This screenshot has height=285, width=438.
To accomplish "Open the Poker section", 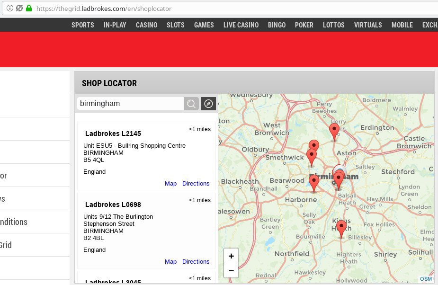I will (304, 25).
